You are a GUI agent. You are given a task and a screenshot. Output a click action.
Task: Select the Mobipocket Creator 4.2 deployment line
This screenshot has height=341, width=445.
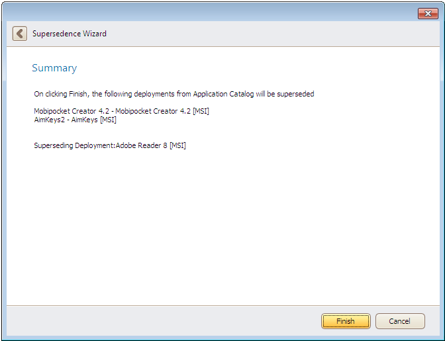(121, 111)
